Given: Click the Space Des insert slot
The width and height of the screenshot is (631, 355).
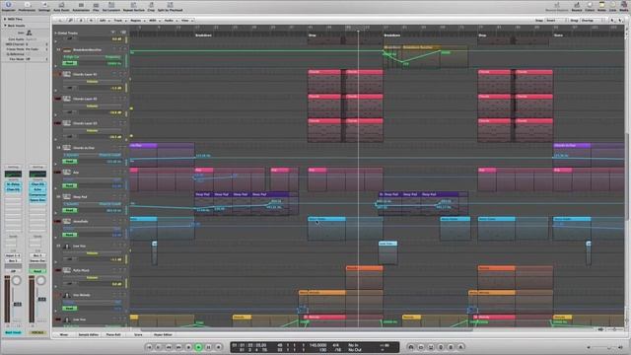Looking at the screenshot, I should coord(37,200).
